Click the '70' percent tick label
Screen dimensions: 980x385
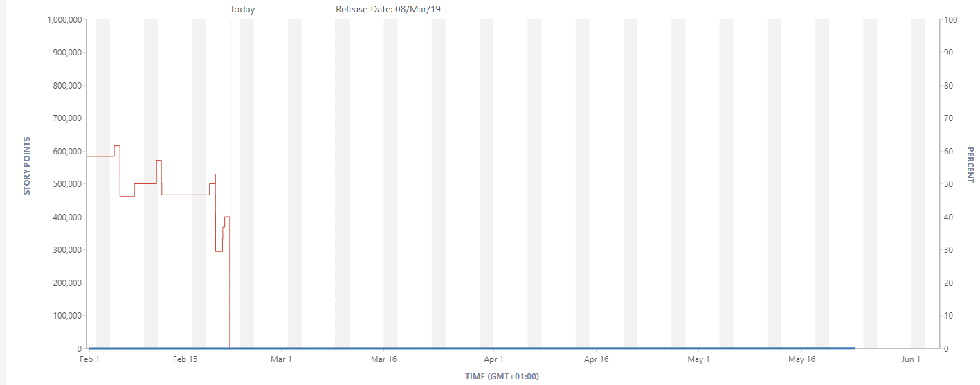(x=948, y=118)
